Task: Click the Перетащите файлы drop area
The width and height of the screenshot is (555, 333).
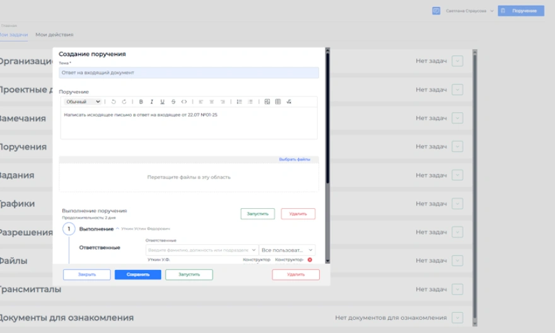Action: (189, 177)
